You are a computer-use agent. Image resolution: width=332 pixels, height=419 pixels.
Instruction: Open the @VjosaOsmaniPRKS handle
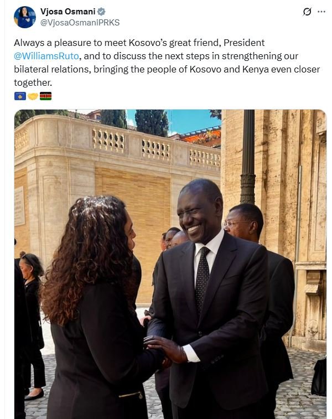tap(80, 23)
